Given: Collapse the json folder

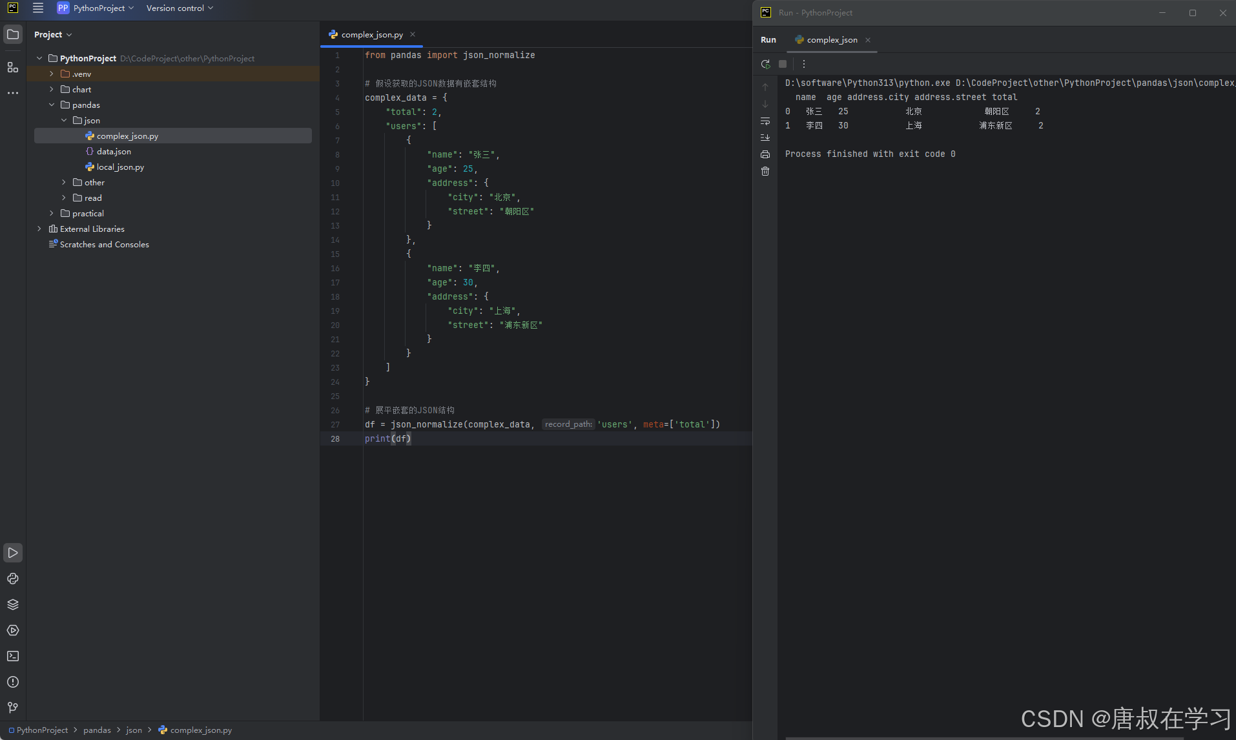Looking at the screenshot, I should click(64, 120).
